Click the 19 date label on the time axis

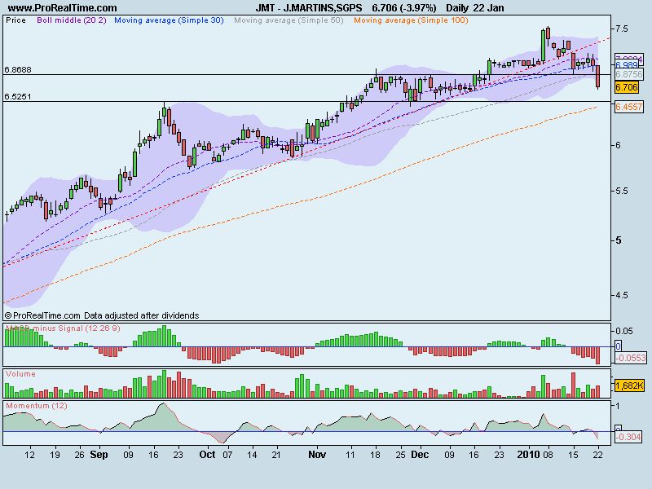(55, 455)
